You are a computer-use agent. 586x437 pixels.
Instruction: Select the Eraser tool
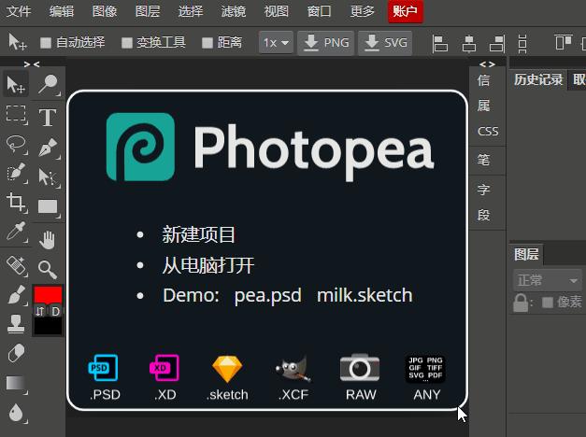point(16,353)
